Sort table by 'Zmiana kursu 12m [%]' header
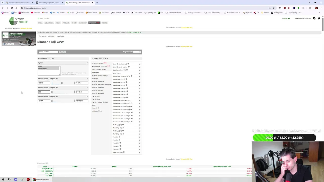The height and width of the screenshot is (182, 324). [x=162, y=166]
